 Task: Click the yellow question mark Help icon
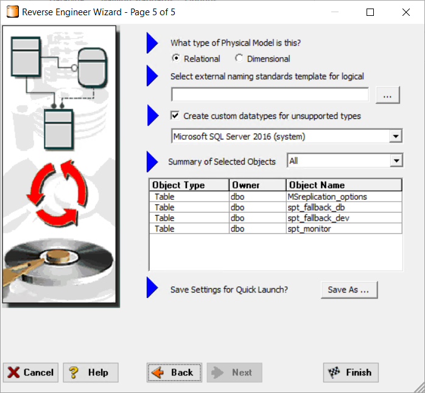point(74,372)
